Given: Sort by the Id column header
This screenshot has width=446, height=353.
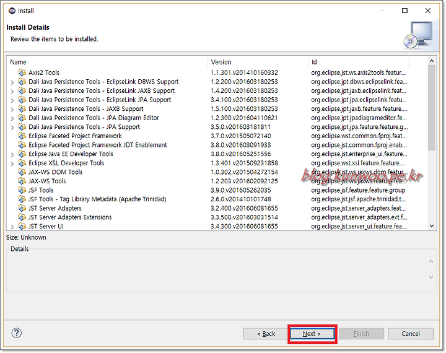Looking at the screenshot, I should (x=359, y=62).
